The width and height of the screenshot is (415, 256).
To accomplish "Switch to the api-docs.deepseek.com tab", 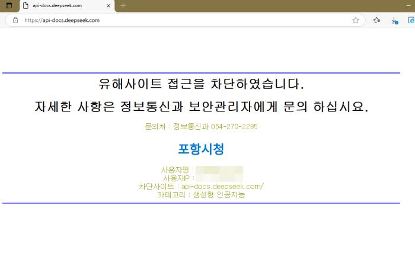I will click(59, 5).
